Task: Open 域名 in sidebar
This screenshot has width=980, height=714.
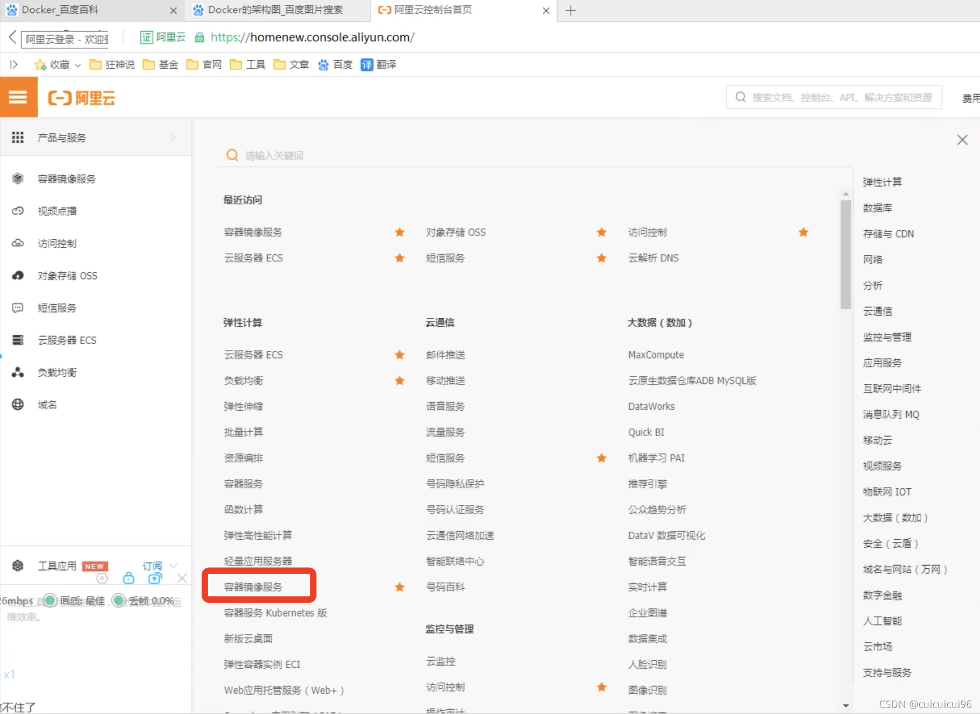Action: pyautogui.click(x=47, y=404)
